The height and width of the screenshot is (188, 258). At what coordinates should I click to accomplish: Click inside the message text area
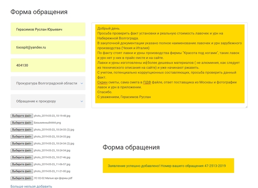pyautogui.click(x=170, y=65)
